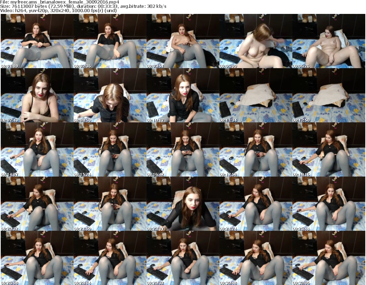Select the close-up frame stamped 00:23:07
Viewport: 366px width, 285px height.
183,204
